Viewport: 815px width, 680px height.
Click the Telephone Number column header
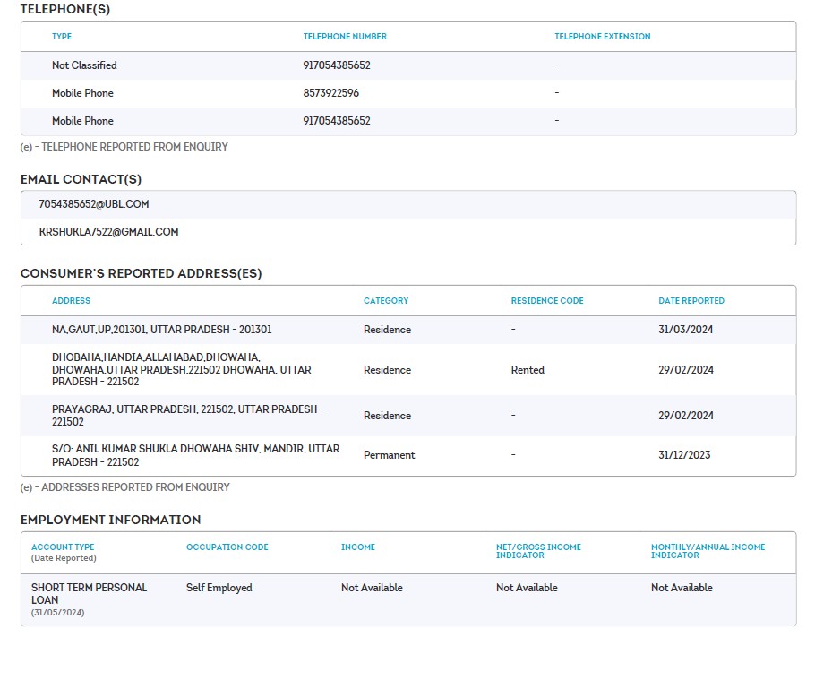(345, 37)
